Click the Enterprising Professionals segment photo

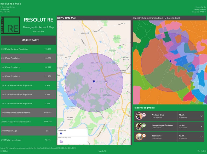pos(139,126)
